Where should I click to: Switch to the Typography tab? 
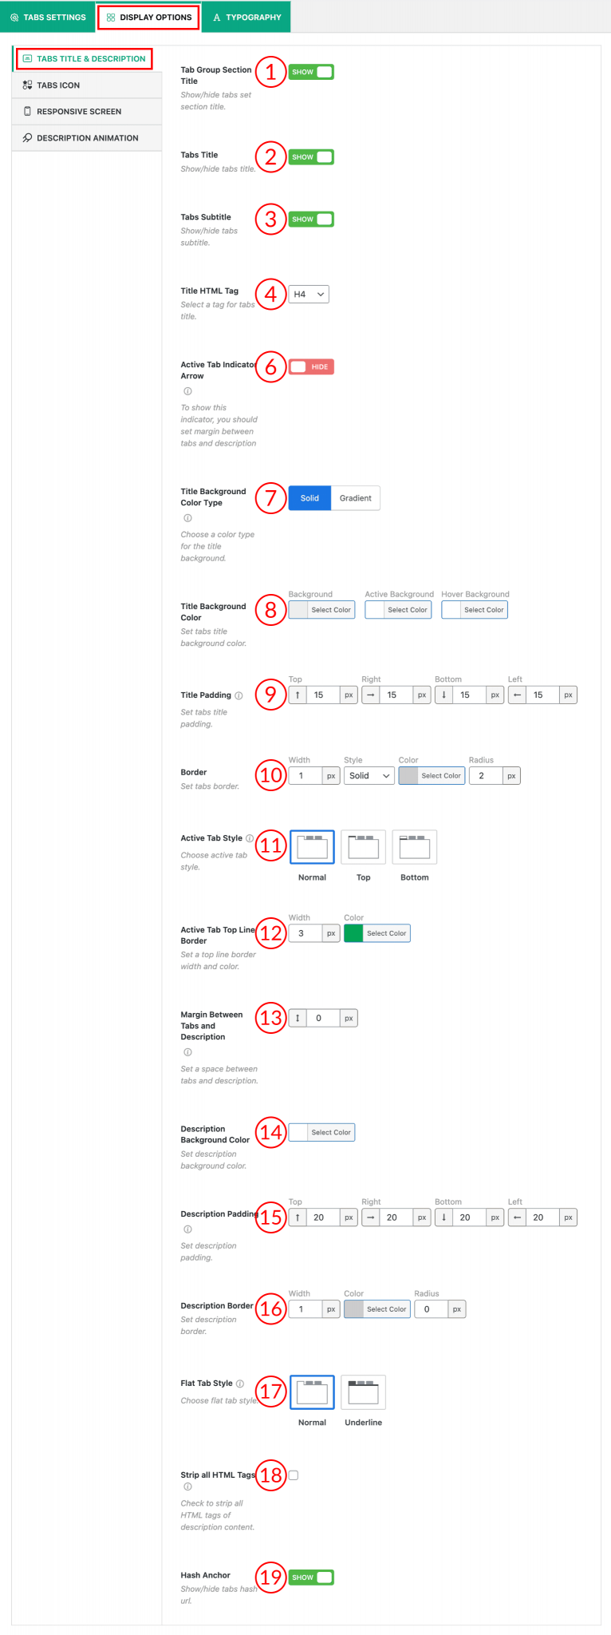point(246,17)
